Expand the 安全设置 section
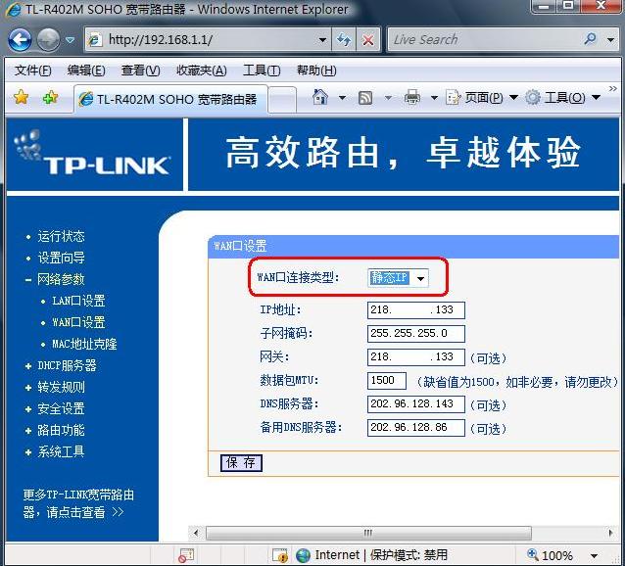This screenshot has width=625, height=566. click(x=61, y=408)
